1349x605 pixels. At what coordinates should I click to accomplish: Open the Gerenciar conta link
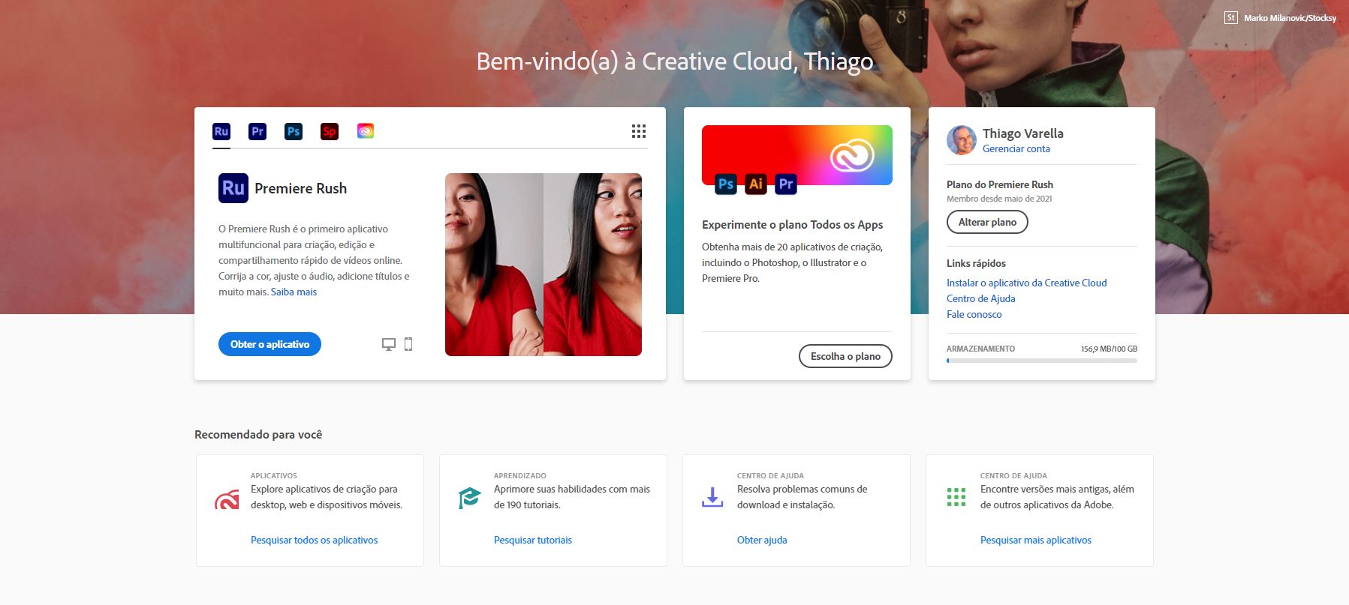[1016, 148]
